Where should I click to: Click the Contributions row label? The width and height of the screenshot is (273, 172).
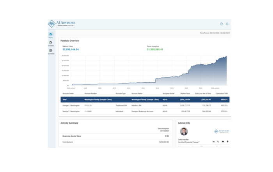pyautogui.click(x=68, y=142)
